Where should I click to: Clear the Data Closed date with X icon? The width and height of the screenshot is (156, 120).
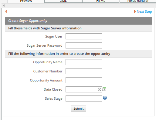pyautogui.click(x=99, y=89)
